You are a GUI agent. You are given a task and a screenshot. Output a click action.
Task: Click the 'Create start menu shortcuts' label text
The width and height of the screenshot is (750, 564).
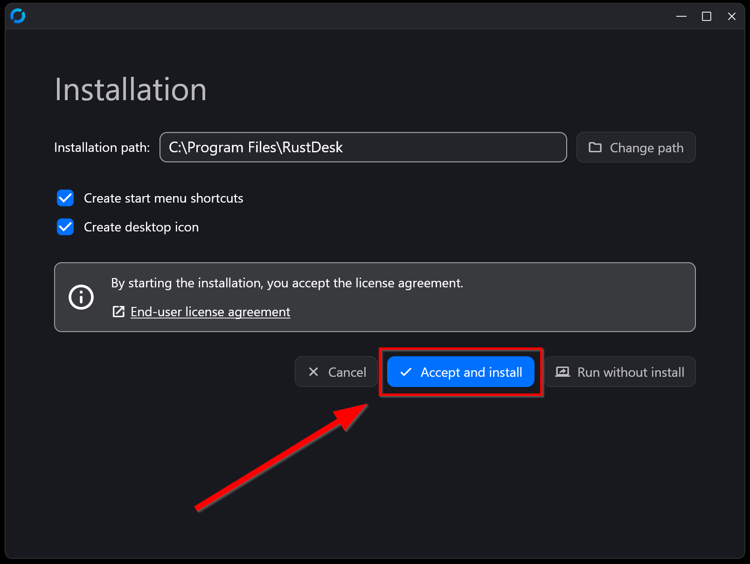click(x=163, y=198)
